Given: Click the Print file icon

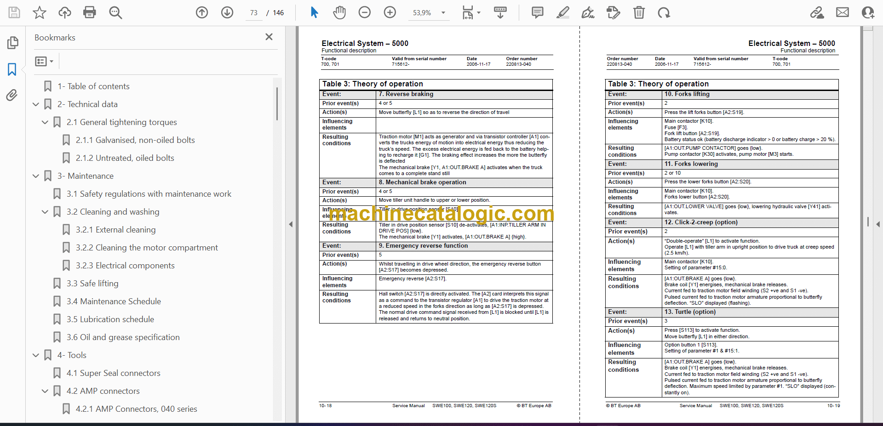Looking at the screenshot, I should (x=89, y=12).
